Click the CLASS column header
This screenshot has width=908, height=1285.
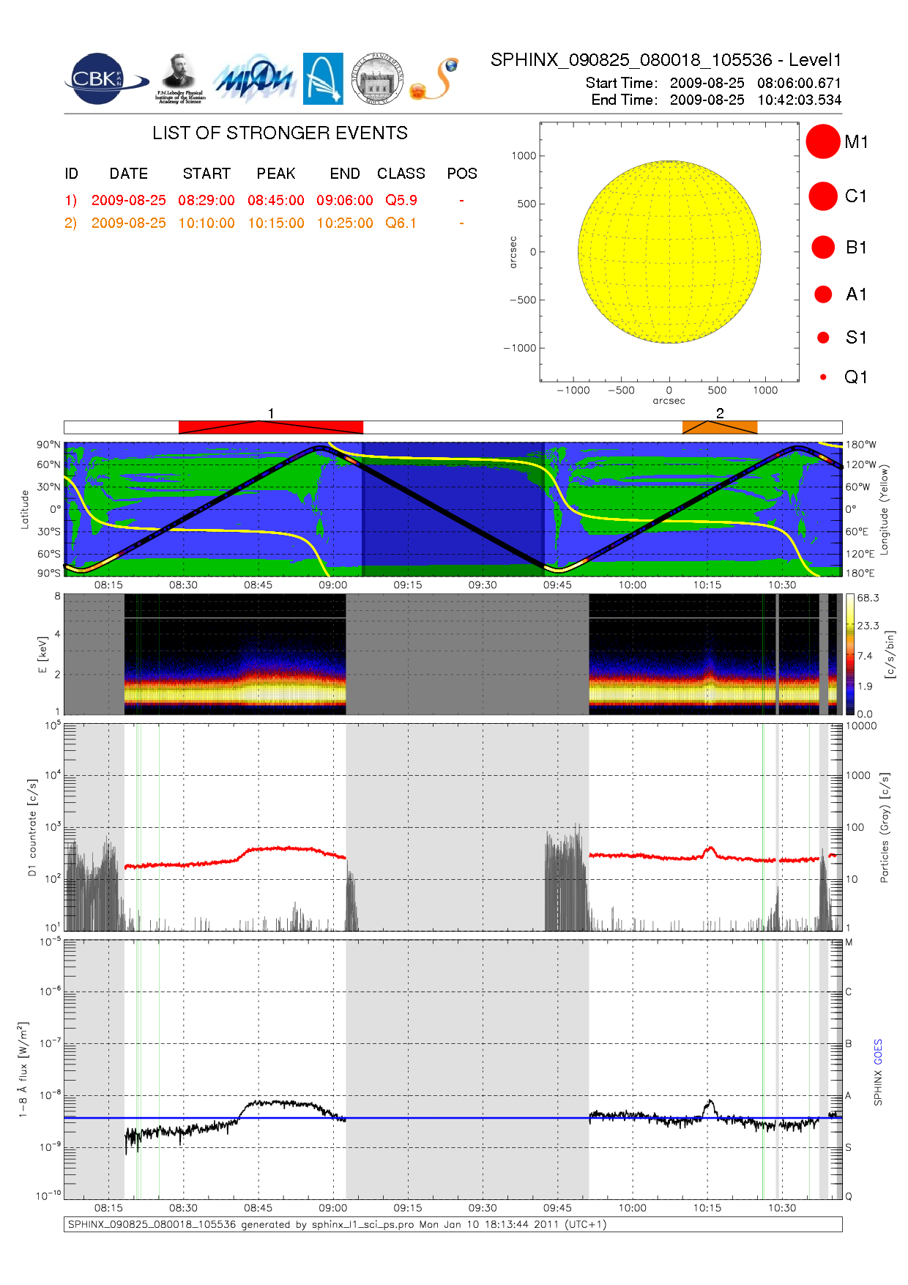401,174
